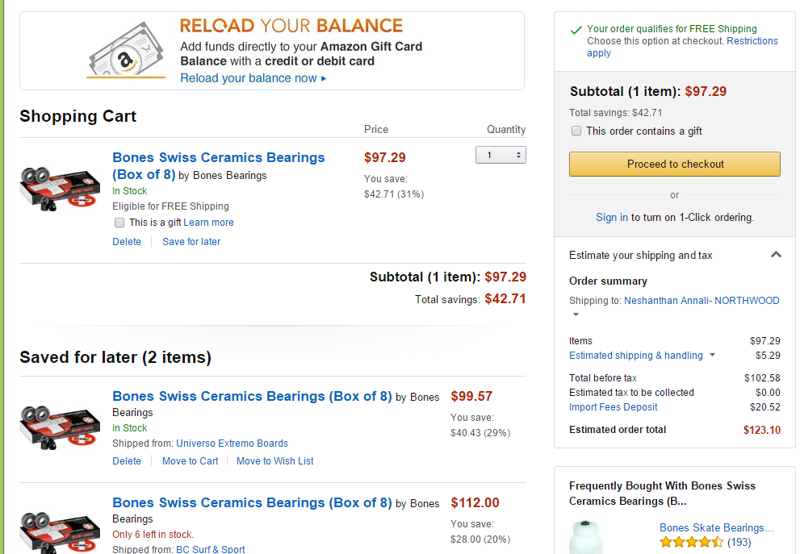Viewport: 800px width, 554px height.
Task: Click the 'Sign in' link for 1-Click ordering
Action: click(x=611, y=217)
